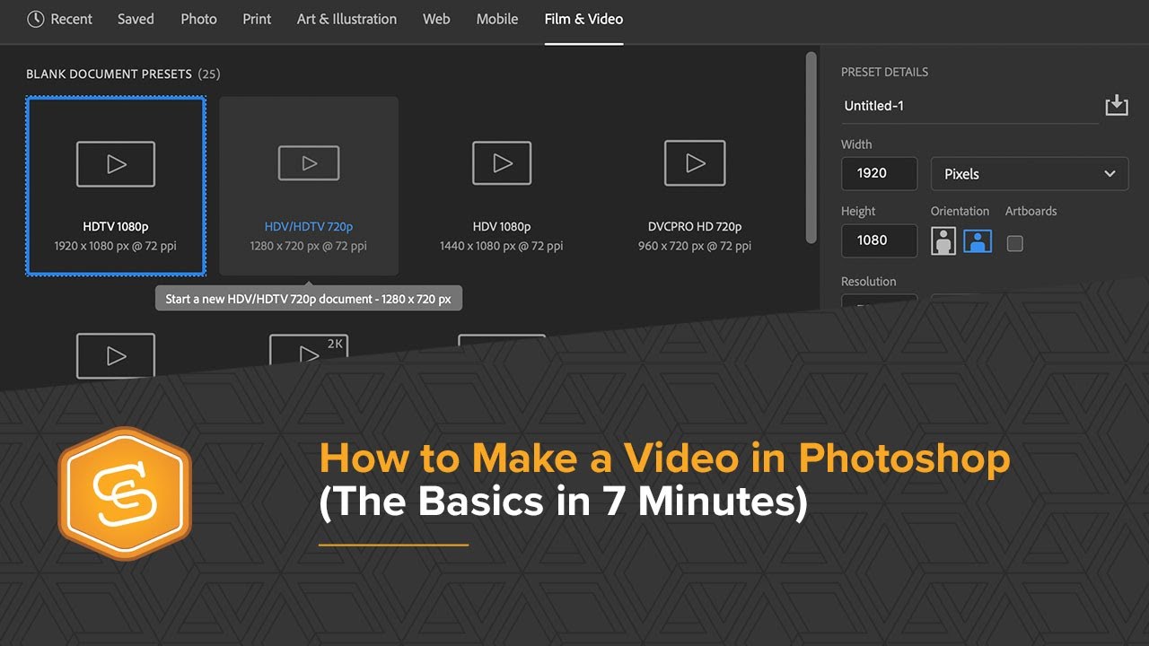Viewport: 1149px width, 646px height.
Task: Choose the HDV/HDTV 720p preset
Action: 309,186
